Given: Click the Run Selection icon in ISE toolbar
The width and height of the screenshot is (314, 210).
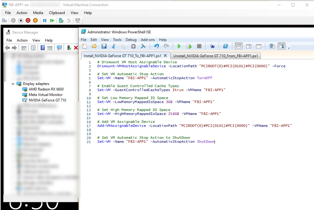Looking at the screenshot, I should 189,46.
